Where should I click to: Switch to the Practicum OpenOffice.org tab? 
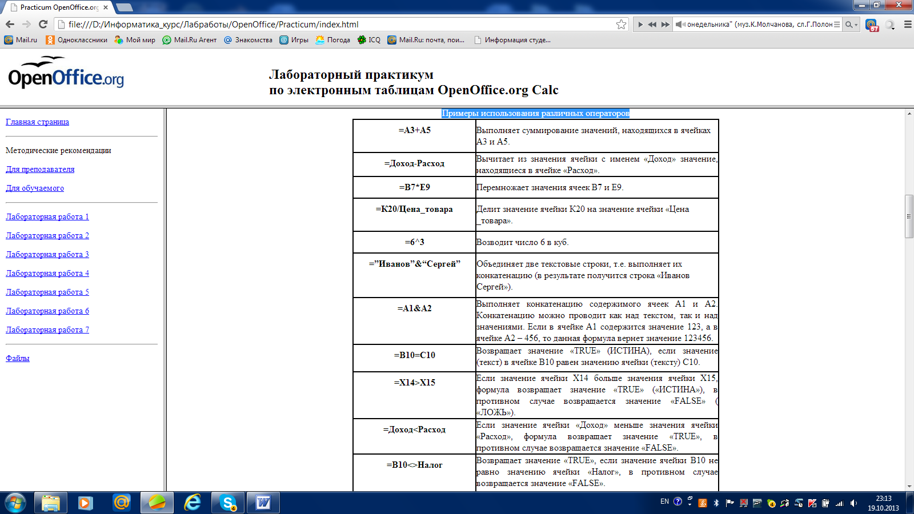(59, 7)
